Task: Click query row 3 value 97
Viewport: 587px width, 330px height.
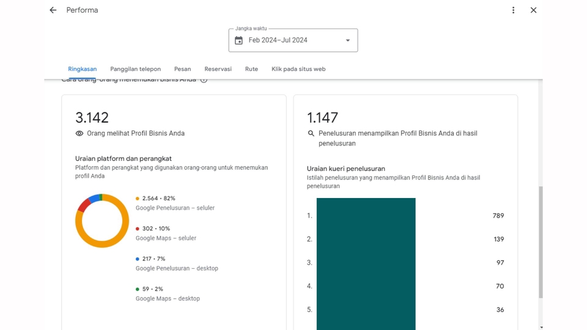Action: [500, 263]
